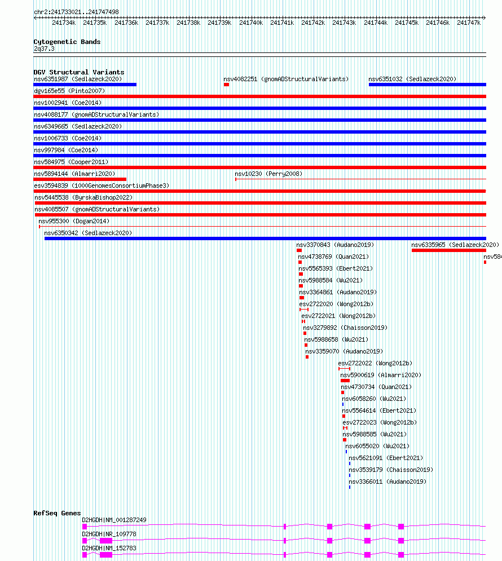
Task: Select the small red nsv4082251 bar
Action: [x=227, y=85]
